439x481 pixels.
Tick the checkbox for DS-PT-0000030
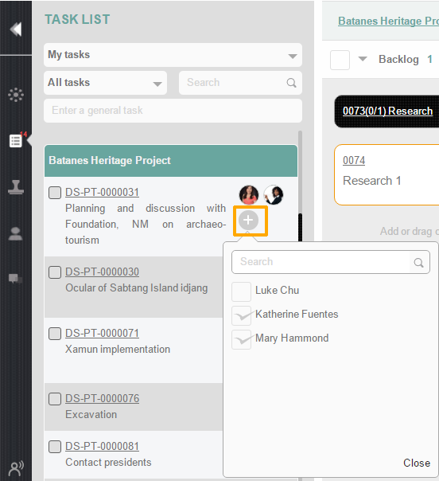55,272
